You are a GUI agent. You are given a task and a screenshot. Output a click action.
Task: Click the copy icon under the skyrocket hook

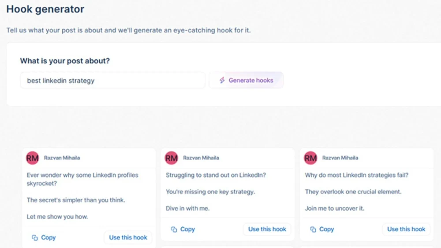(35, 238)
